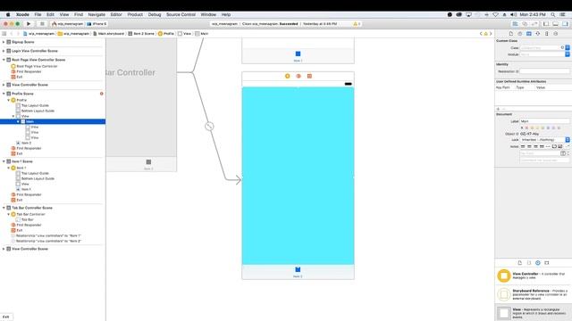This screenshot has height=321, width=572.
Task: Expand the Signup Scene
Action: (4, 42)
